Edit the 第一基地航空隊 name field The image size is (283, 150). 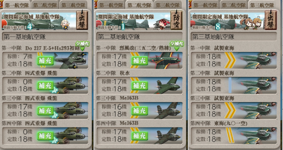click(x=45, y=37)
